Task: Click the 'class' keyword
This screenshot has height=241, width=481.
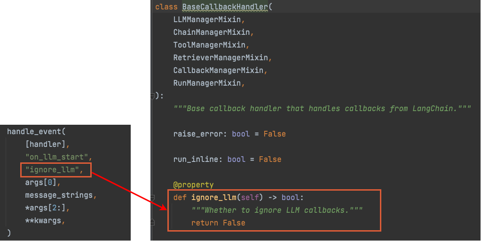Action: [x=166, y=7]
